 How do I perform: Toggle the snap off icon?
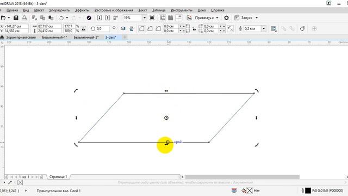point(189,18)
